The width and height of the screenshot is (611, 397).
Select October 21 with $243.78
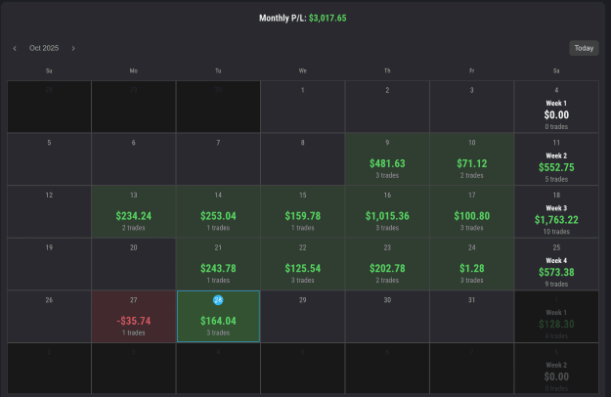tap(218, 264)
